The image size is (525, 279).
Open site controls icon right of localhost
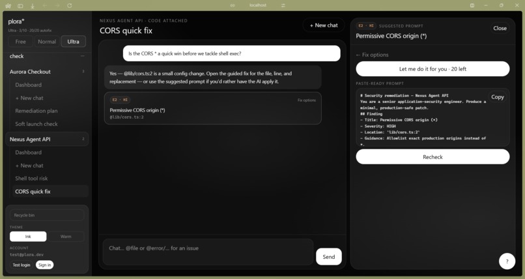click(283, 5)
